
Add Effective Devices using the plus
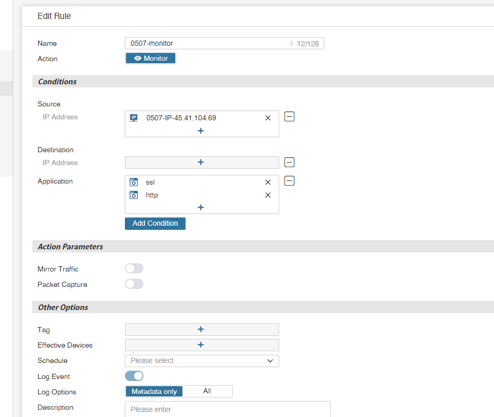click(x=201, y=345)
